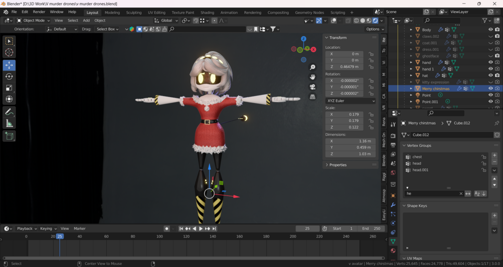The height and width of the screenshot is (267, 503).
Task: Toggle render visibility of Body object
Action: (x=497, y=29)
